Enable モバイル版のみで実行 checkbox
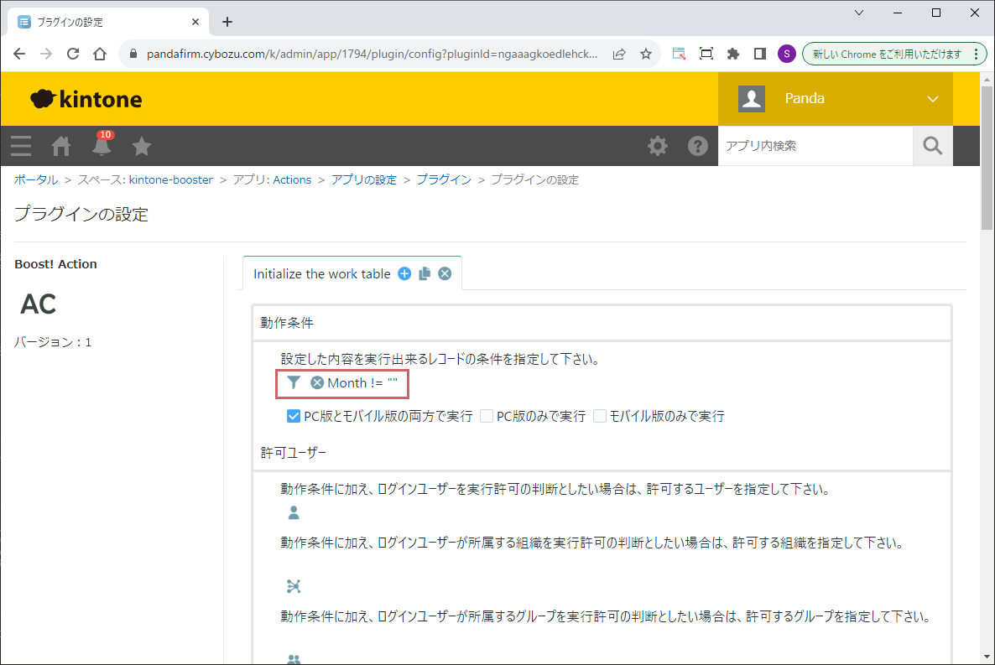The image size is (995, 665). (x=600, y=416)
